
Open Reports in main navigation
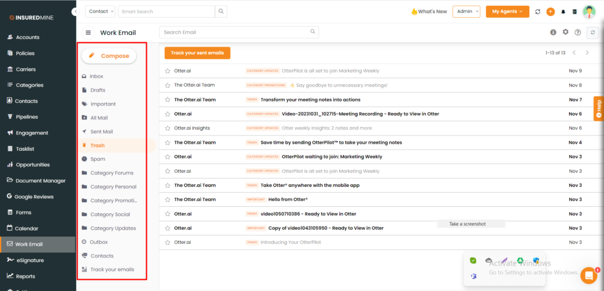click(x=21, y=276)
